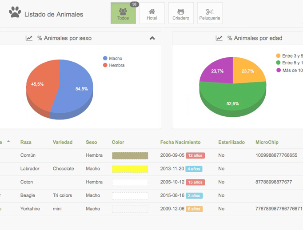
Task: Open the Peluqueria scissors section
Action: point(210,14)
